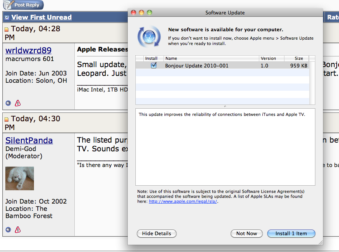Click the update list vertical scrollbar
Image resolution: width=339 pixels, height=252 pixels.
(x=312, y=83)
